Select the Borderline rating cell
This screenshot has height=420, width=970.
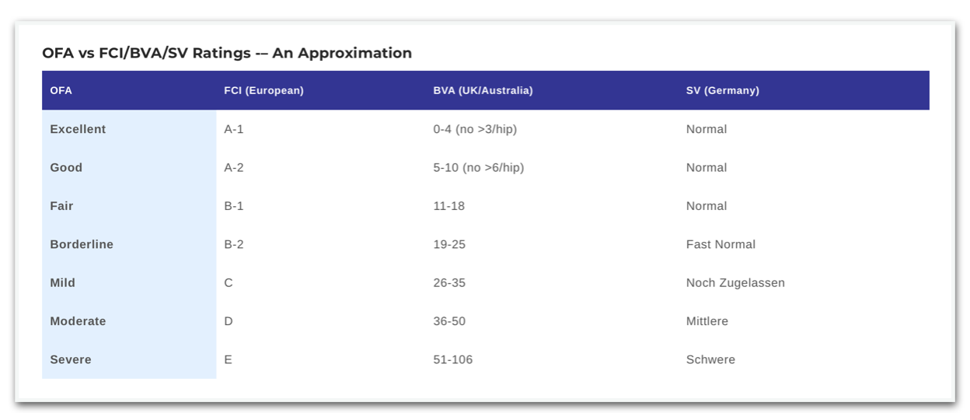(82, 244)
